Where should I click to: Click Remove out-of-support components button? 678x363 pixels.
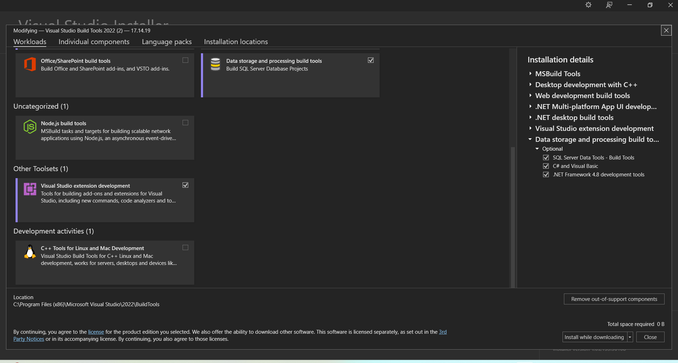(x=614, y=299)
